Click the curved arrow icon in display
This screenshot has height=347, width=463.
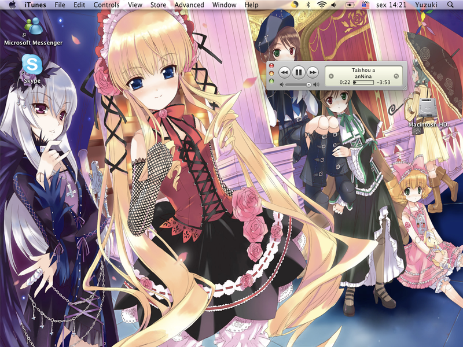[396, 76]
